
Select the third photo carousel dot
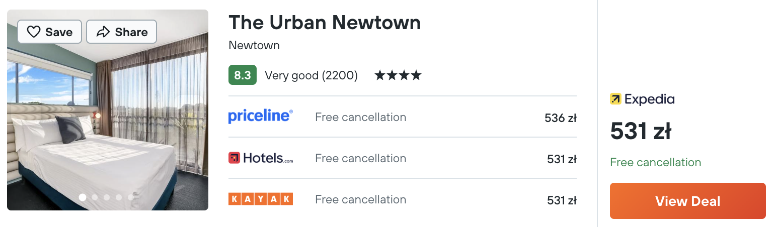(x=107, y=197)
